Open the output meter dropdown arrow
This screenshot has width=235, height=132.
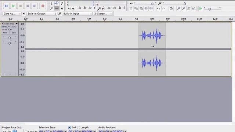pyautogui.click(x=73, y=9)
